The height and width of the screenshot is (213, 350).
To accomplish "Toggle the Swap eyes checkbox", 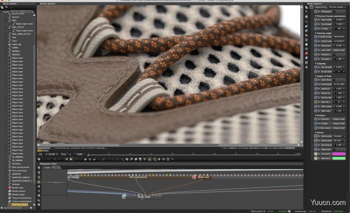I will tap(334, 149).
